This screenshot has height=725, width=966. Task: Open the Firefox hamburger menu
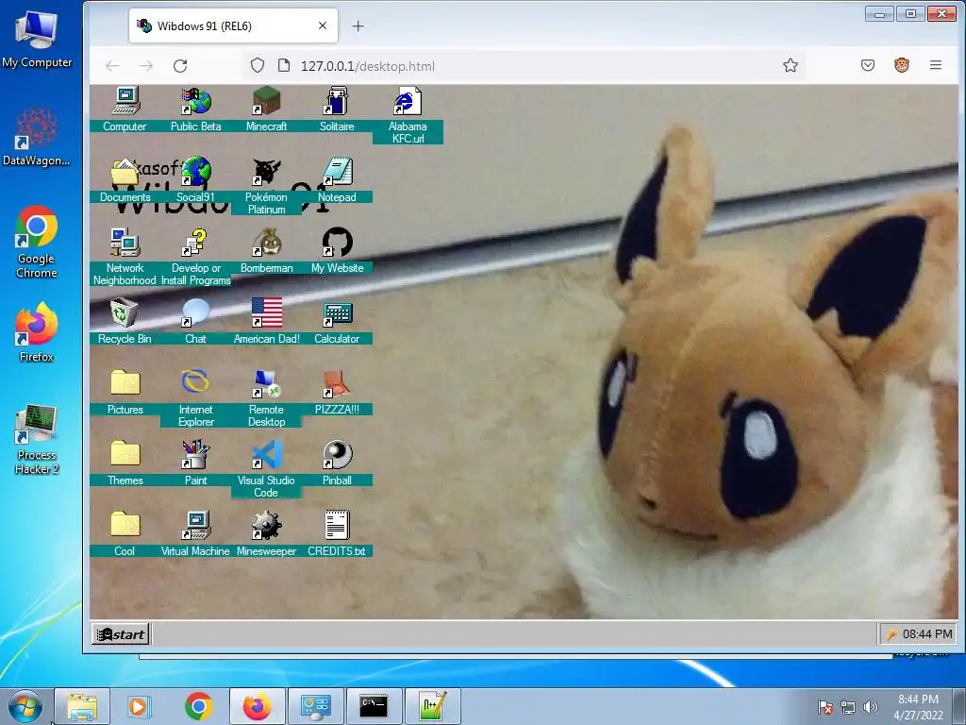click(x=935, y=65)
